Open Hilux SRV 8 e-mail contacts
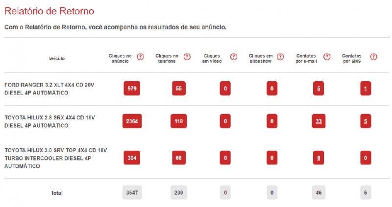This screenshot has height=207, width=392. click(x=318, y=158)
